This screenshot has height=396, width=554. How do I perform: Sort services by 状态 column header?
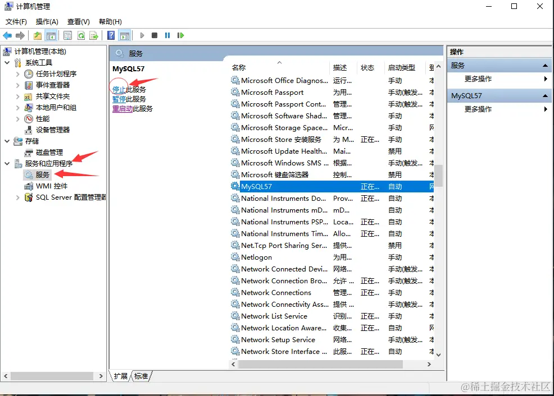(x=371, y=67)
